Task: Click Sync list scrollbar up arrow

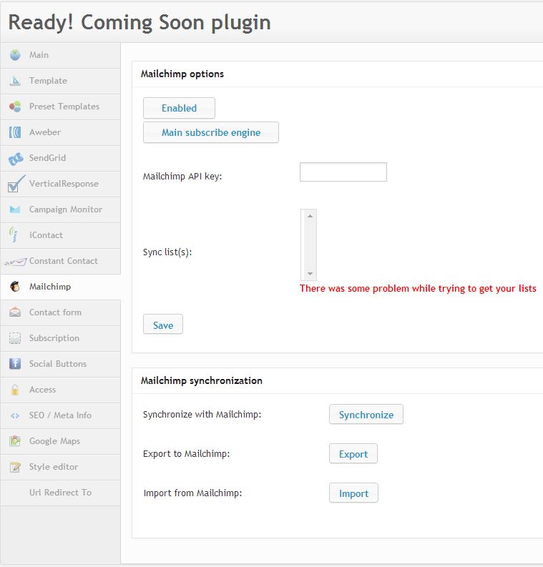Action: [x=310, y=216]
